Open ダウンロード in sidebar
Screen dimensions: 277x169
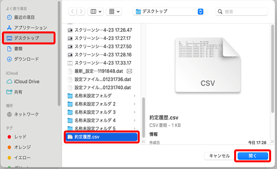[26, 59]
